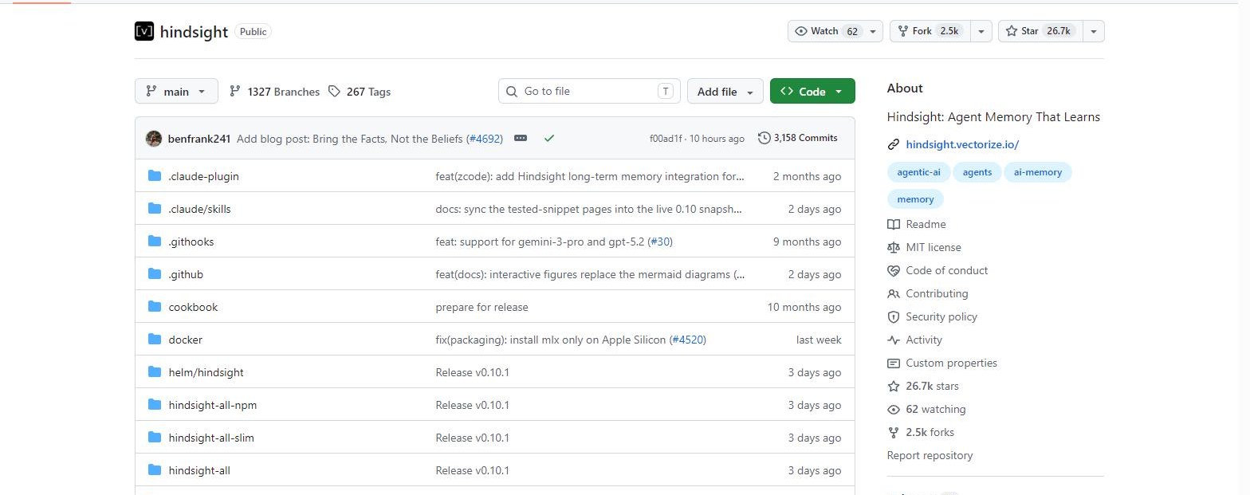Click the .github folder icon

[155, 274]
